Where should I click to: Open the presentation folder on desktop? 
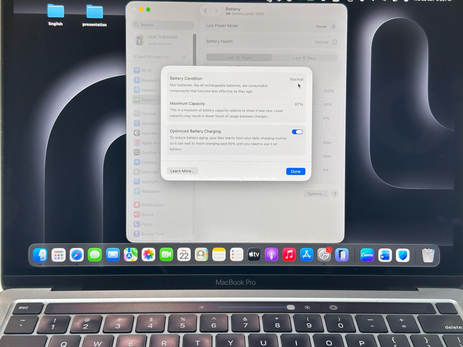(94, 12)
